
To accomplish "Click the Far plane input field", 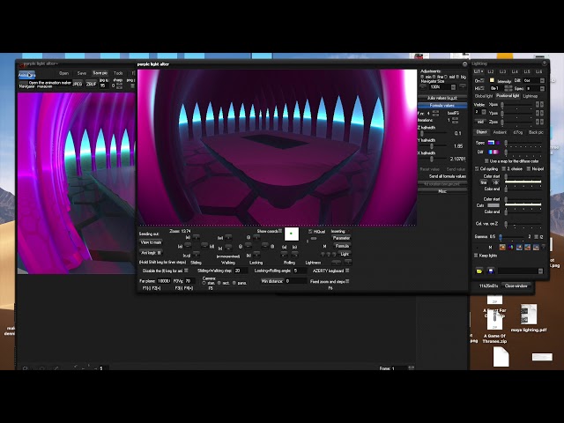I will (x=164, y=281).
